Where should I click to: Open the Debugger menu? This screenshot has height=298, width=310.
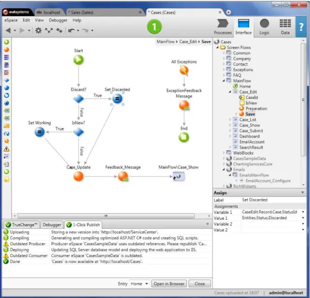[58, 20]
